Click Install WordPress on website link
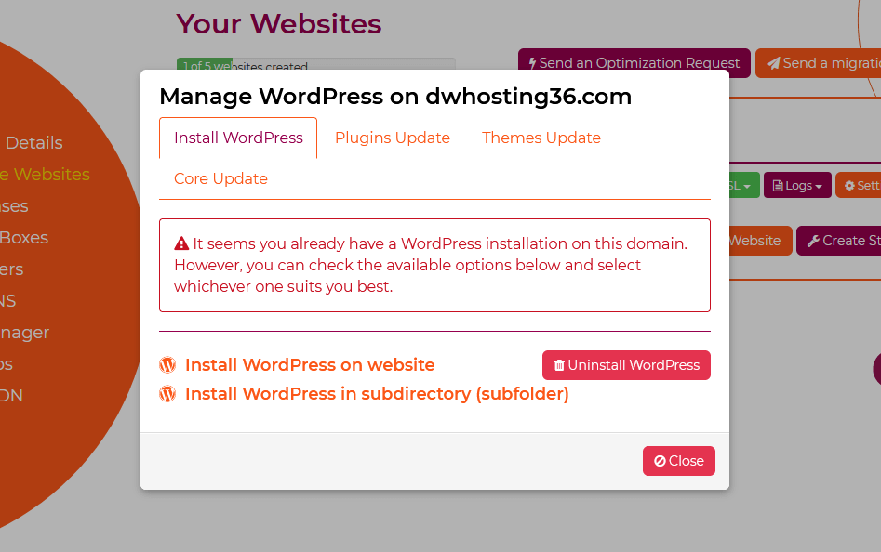Image resolution: width=881 pixels, height=552 pixels. 310,365
